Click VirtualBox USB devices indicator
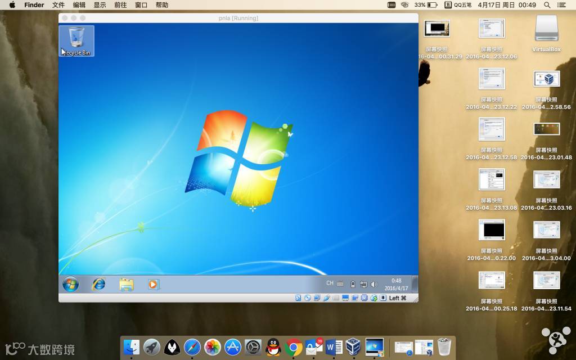 point(326,298)
